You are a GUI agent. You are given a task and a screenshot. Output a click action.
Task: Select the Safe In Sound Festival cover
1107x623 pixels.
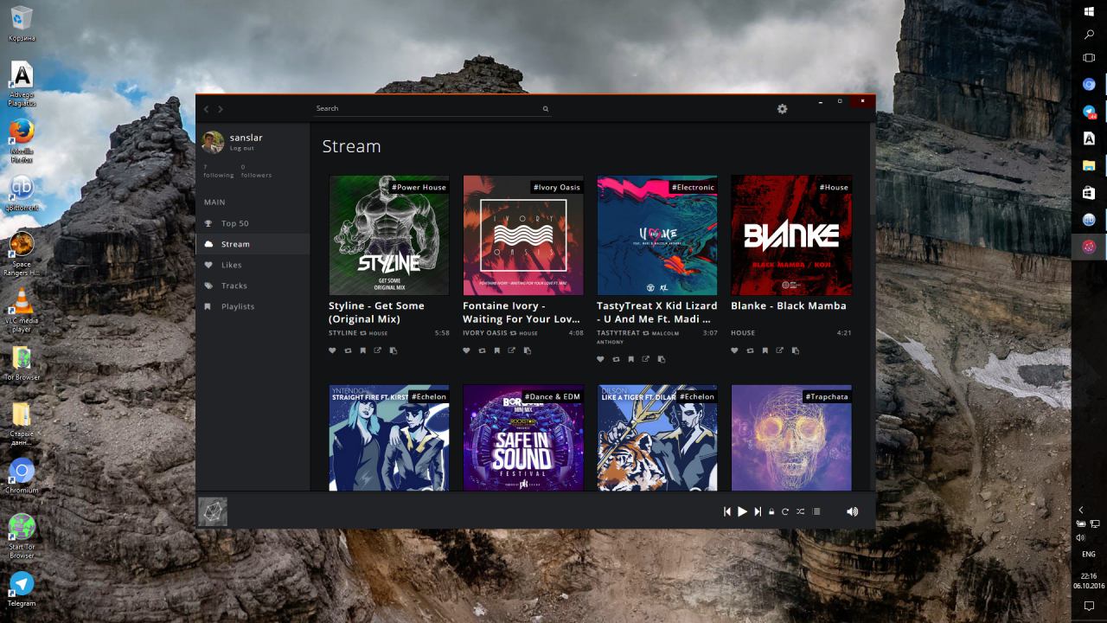pyautogui.click(x=523, y=438)
